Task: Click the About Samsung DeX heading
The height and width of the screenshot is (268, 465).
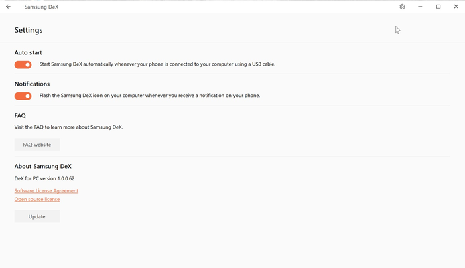Action: click(43, 166)
